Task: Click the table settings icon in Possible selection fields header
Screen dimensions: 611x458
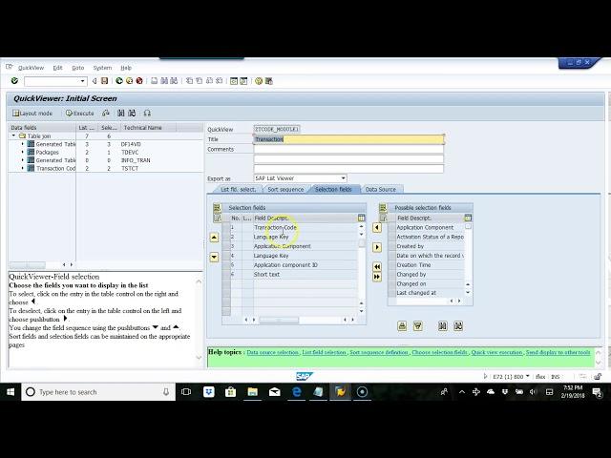Action: (468, 218)
